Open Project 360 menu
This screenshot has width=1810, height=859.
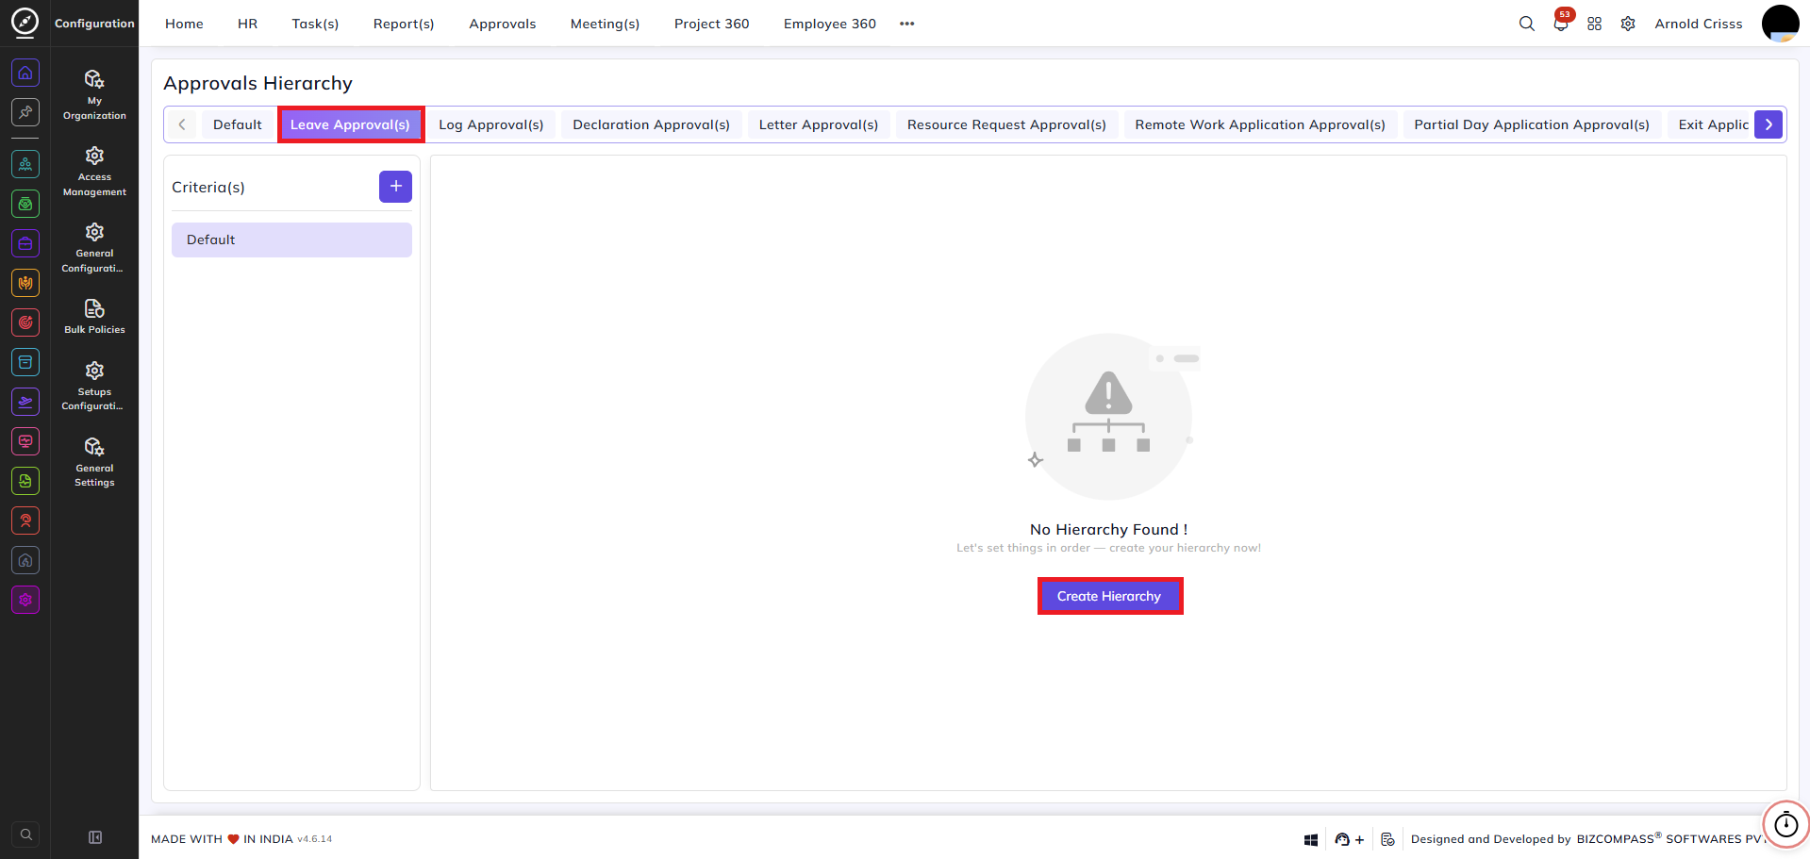712,24
